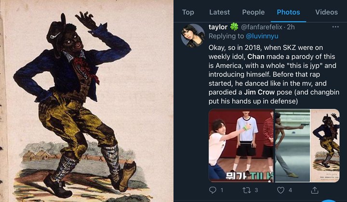Click the large illustration on the left
This screenshot has height=202, width=347.
[87, 101]
